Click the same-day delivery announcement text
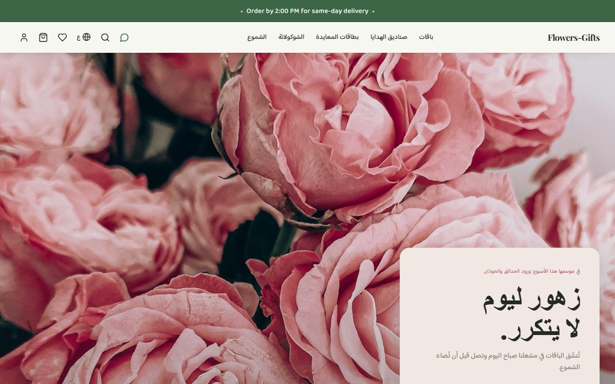Screen dimensions: 615x384 click(307, 11)
